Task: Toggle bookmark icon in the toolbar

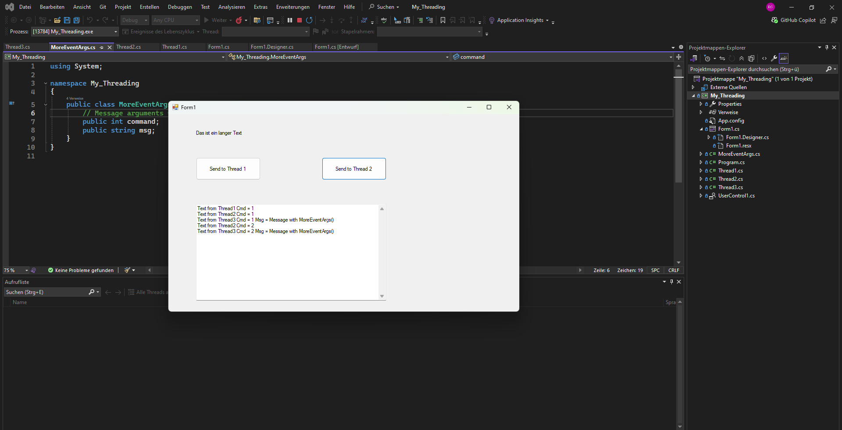Action: 443,20
